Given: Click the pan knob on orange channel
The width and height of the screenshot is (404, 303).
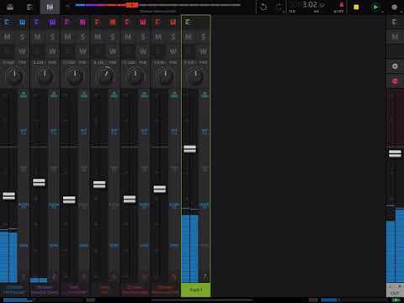Looking at the screenshot, I should pos(105,76).
